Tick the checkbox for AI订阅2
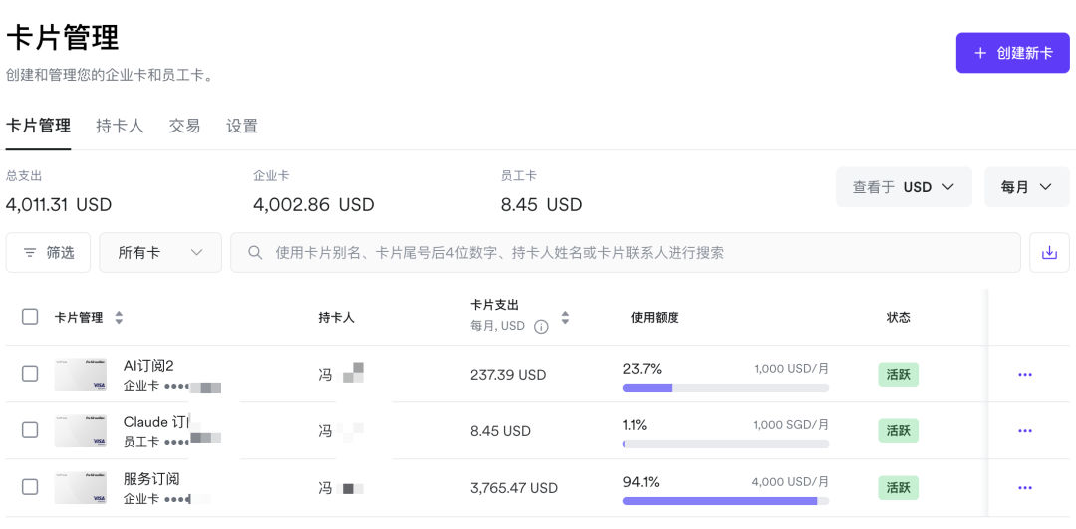Image resolution: width=1076 pixels, height=529 pixels. [x=30, y=374]
